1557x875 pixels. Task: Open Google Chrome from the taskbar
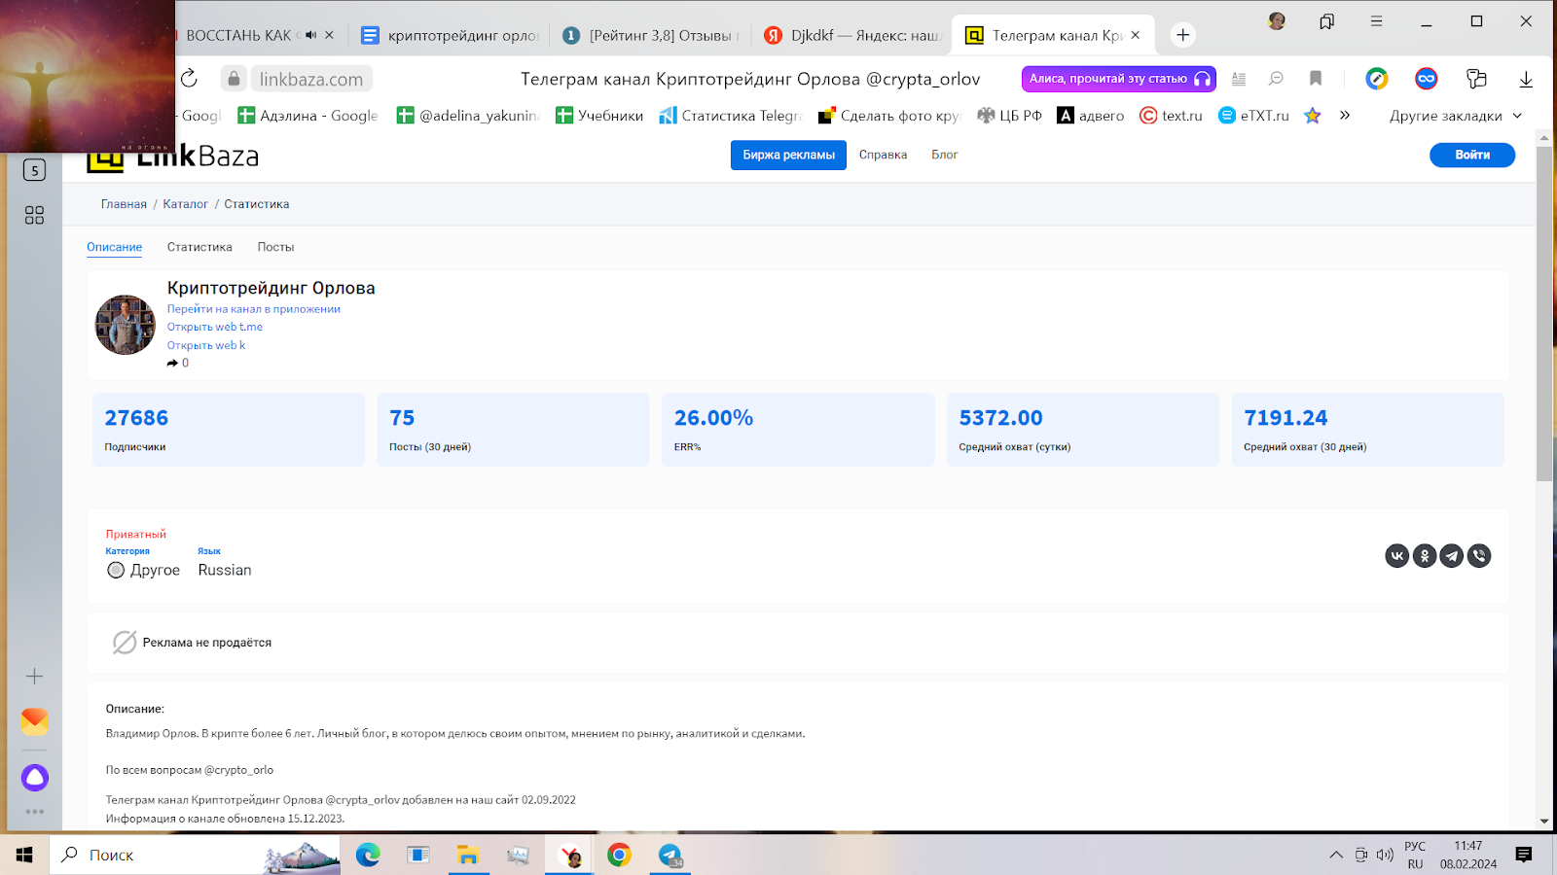[x=619, y=856]
